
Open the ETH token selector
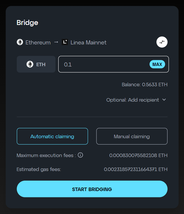pos(36,64)
